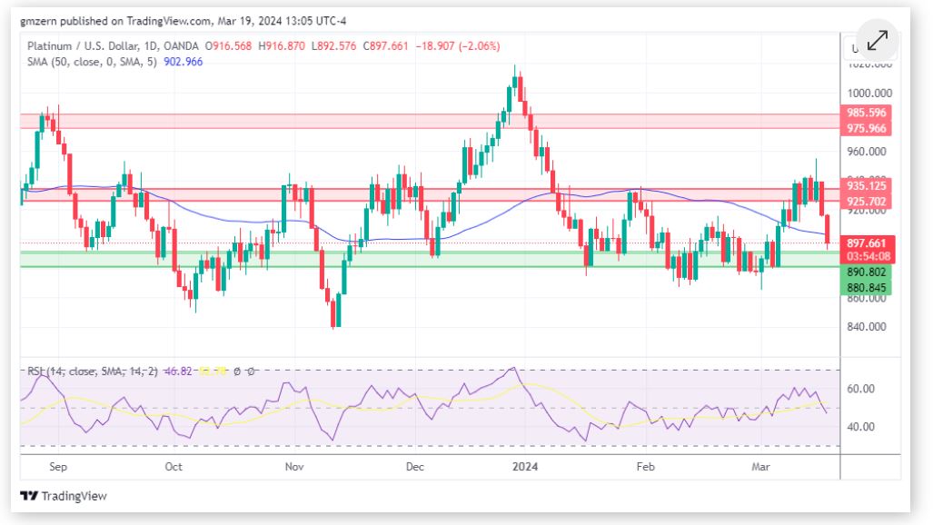Click the 880.845 green support label
The height and width of the screenshot is (525, 933).
point(866,288)
